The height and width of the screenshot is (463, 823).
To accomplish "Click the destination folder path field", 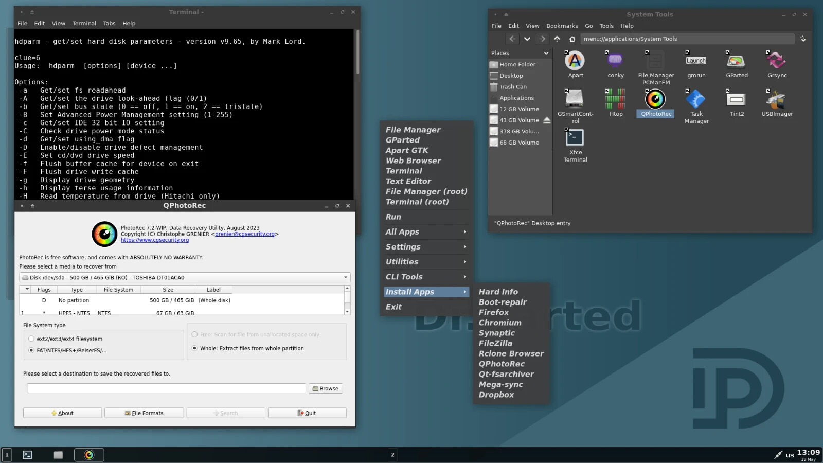I will coord(166,388).
